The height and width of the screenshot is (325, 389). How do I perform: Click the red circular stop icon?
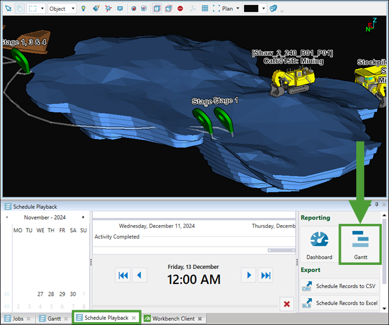click(180, 9)
